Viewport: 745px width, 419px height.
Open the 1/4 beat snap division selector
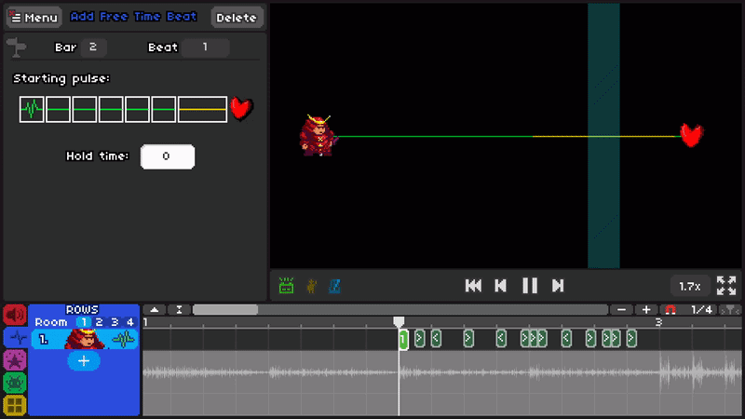point(701,309)
